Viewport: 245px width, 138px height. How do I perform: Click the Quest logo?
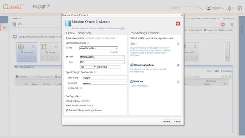point(13,7)
